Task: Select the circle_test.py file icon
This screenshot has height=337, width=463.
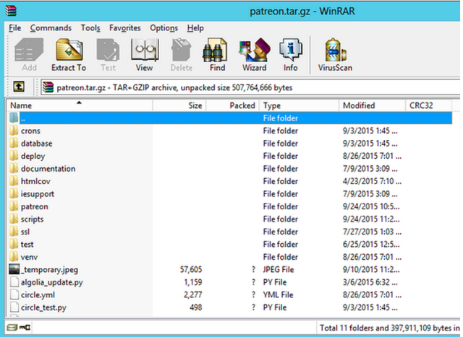Action: click(14, 307)
